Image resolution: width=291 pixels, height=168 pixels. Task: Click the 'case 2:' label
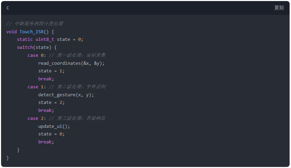pyautogui.click(x=37, y=118)
